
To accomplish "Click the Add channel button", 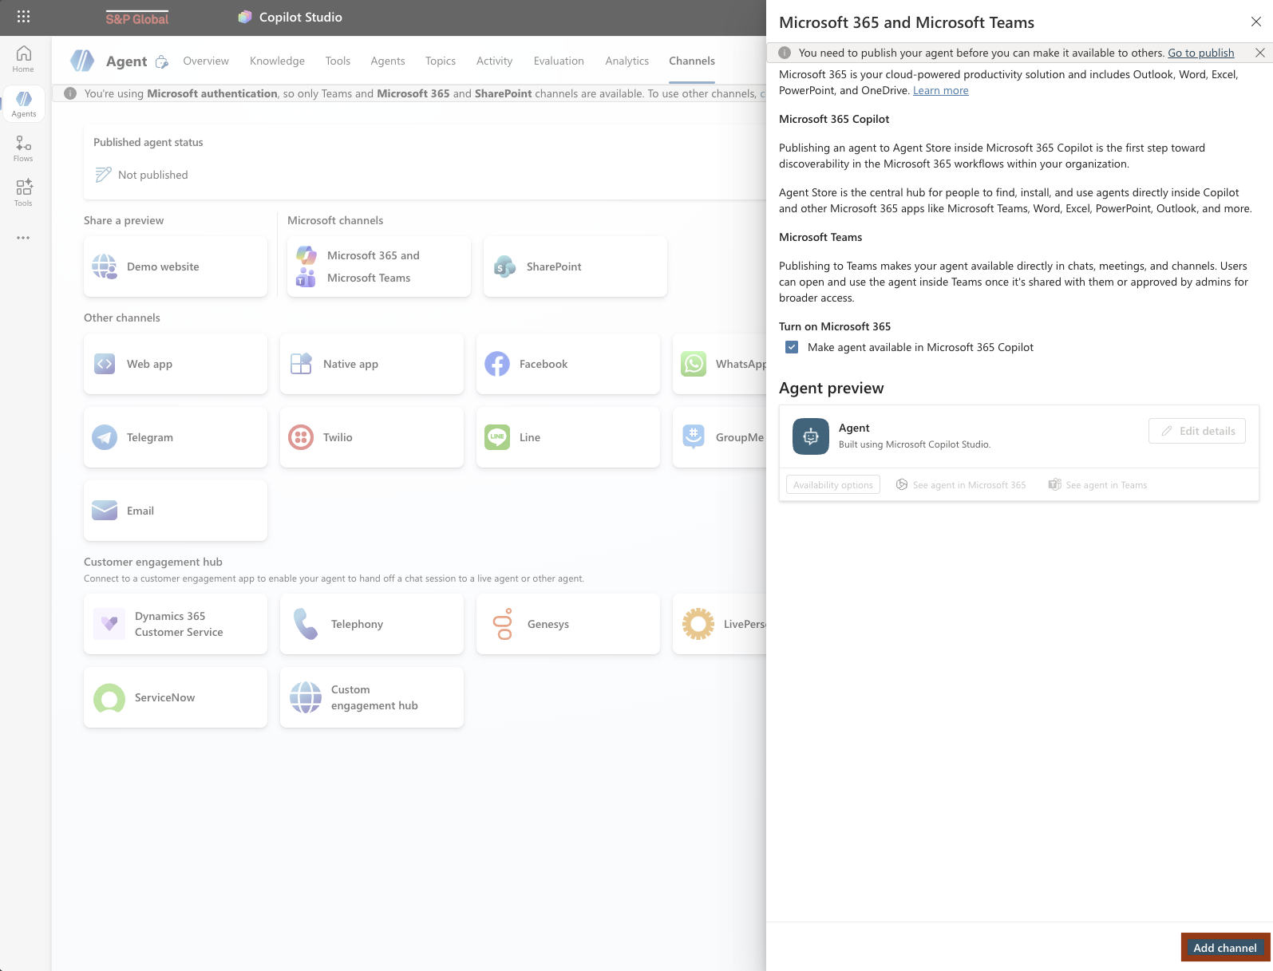I will tap(1225, 948).
